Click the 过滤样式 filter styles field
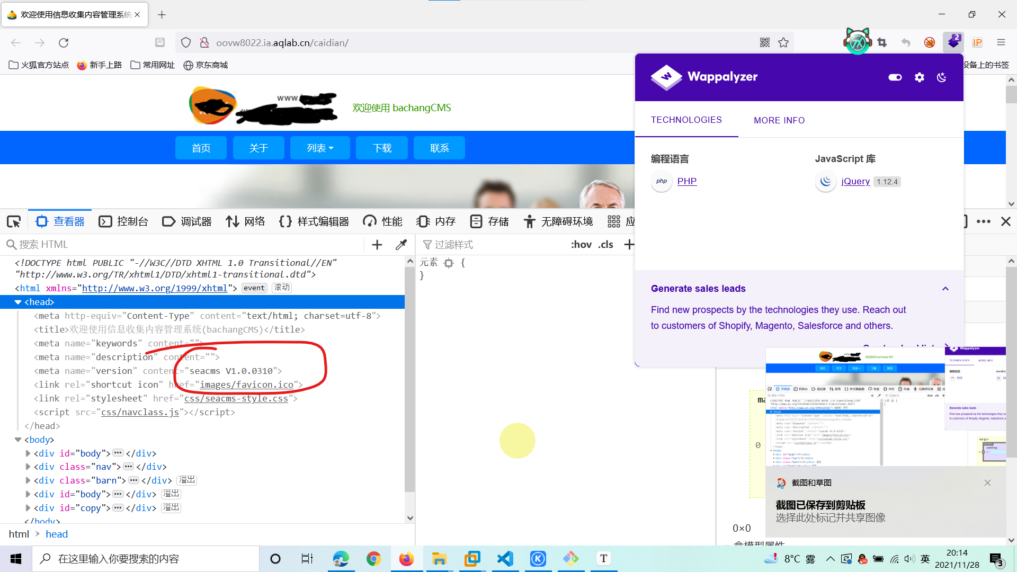This screenshot has width=1017, height=572. pos(493,245)
